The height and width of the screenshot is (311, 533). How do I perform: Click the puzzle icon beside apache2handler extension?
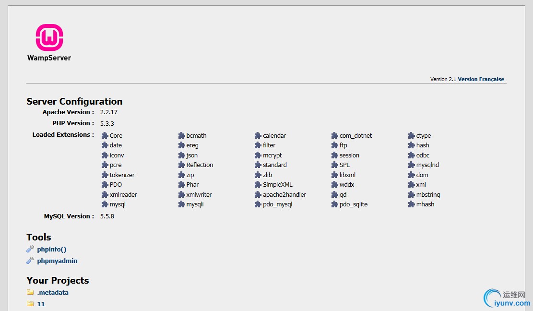pyautogui.click(x=258, y=195)
